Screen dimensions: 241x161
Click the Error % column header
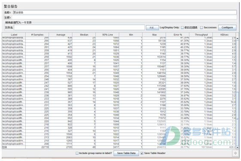pyautogui.click(x=178, y=35)
